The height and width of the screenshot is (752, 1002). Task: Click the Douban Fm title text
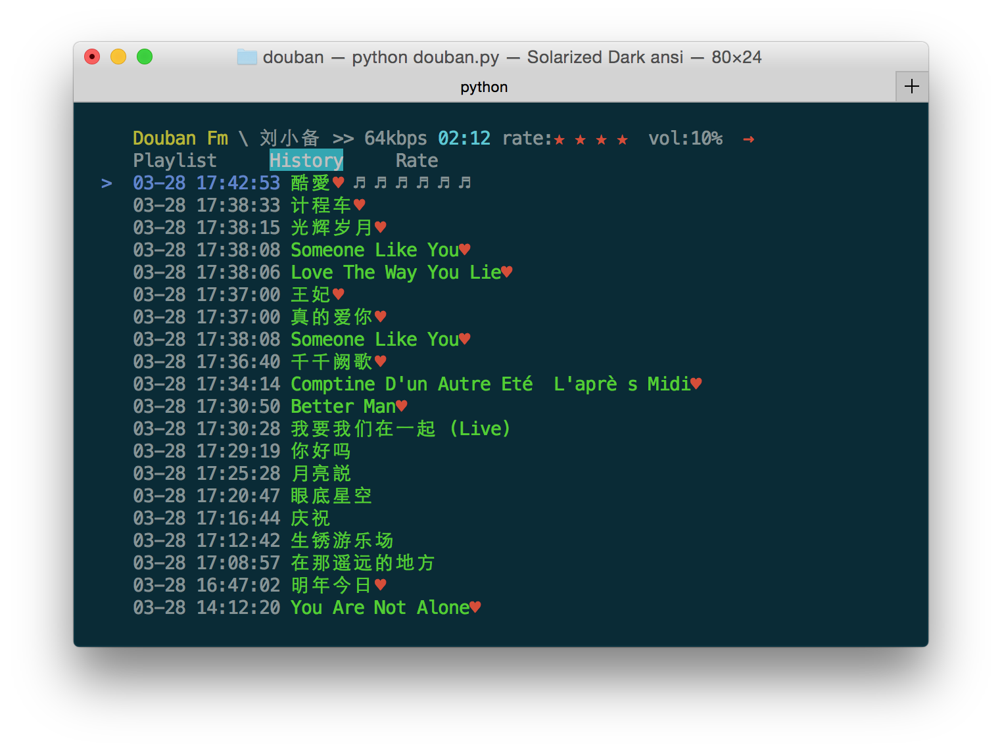[180, 138]
